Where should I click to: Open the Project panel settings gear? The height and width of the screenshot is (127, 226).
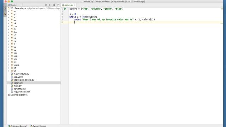pos(54,5)
